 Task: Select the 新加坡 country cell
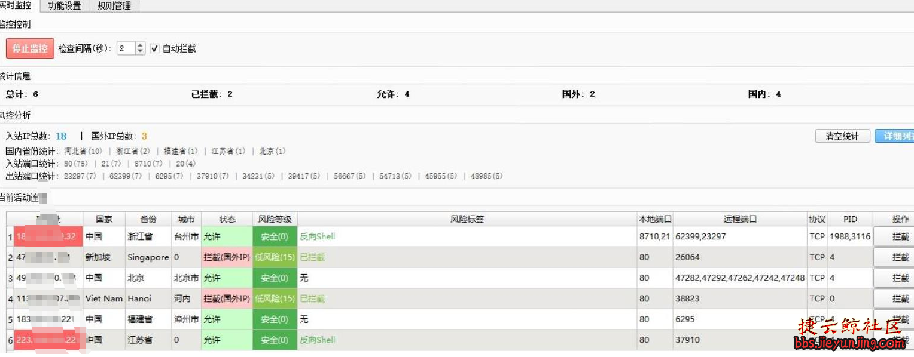(104, 257)
